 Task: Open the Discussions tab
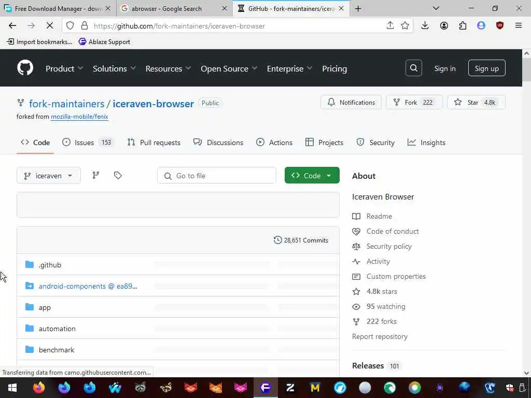point(218,143)
